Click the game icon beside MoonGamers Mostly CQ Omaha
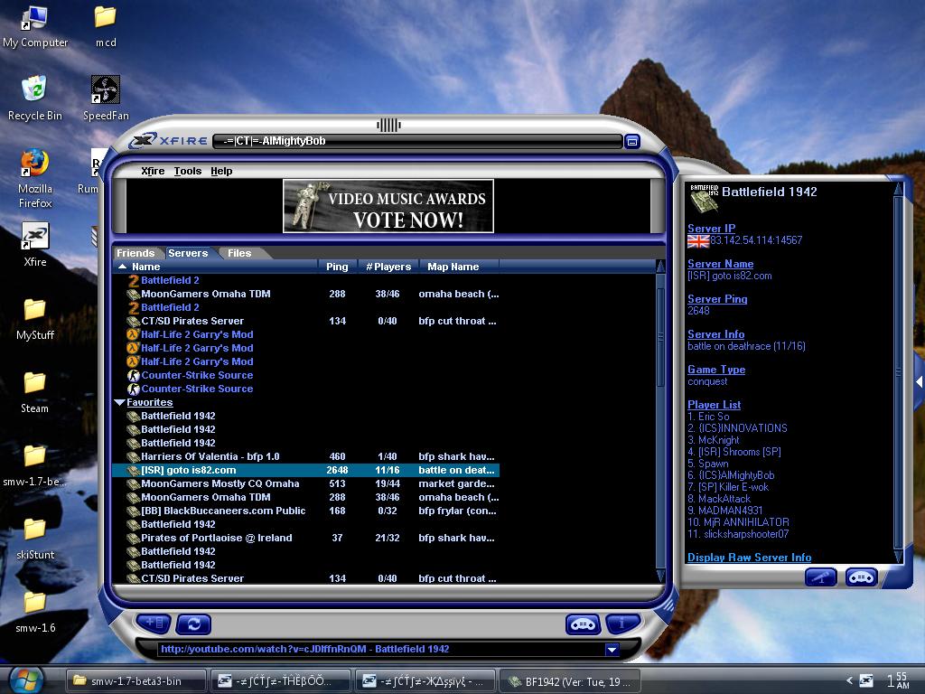 coord(134,484)
